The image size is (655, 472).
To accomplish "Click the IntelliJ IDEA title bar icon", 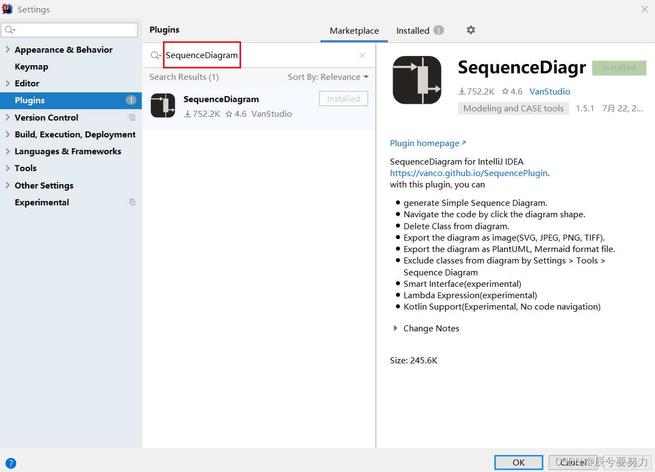I will (8, 9).
